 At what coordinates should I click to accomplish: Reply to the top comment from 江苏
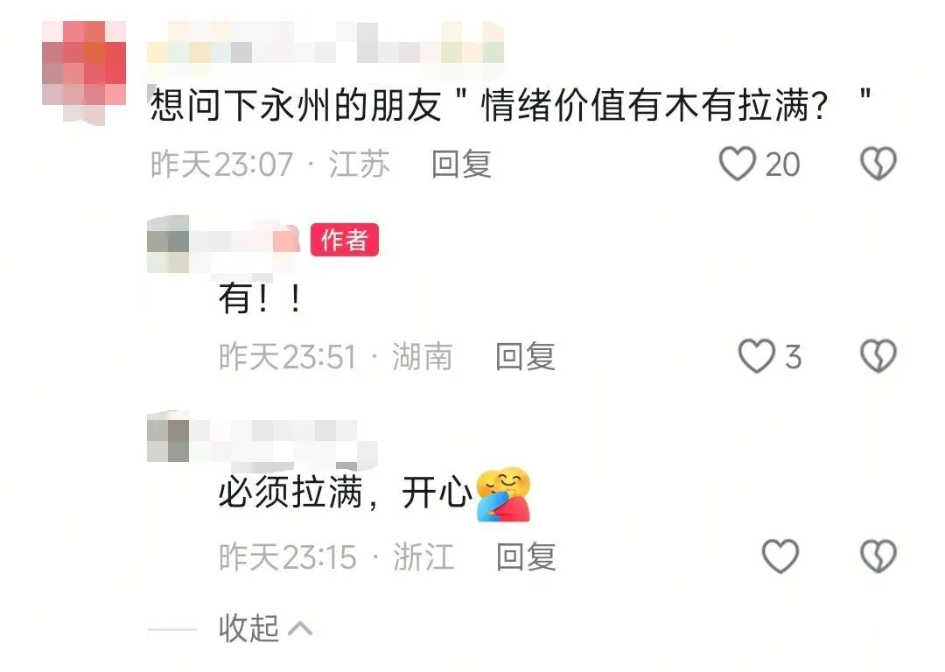(x=462, y=164)
